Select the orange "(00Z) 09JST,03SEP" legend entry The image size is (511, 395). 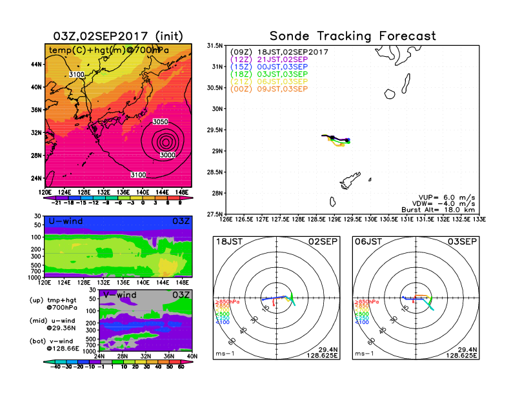pos(269,89)
